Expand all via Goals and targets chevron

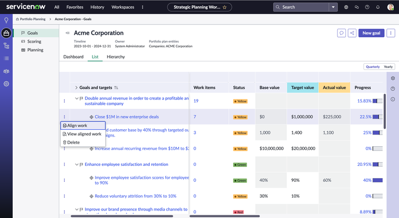click(x=76, y=88)
